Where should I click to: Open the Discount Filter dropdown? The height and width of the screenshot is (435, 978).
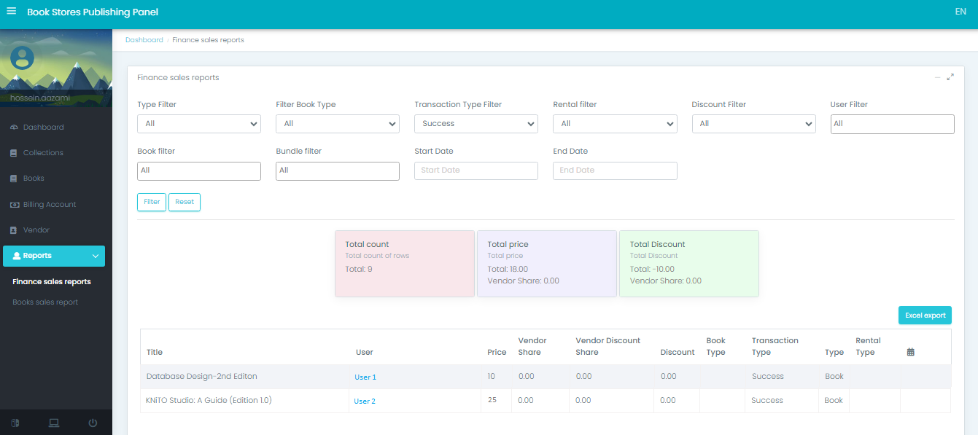(x=753, y=124)
